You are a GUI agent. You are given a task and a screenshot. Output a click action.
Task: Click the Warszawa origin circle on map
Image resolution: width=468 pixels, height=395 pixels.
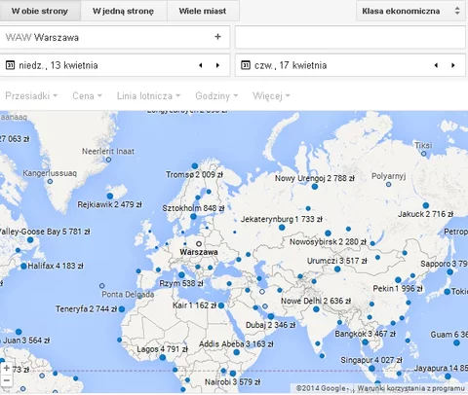(x=199, y=243)
